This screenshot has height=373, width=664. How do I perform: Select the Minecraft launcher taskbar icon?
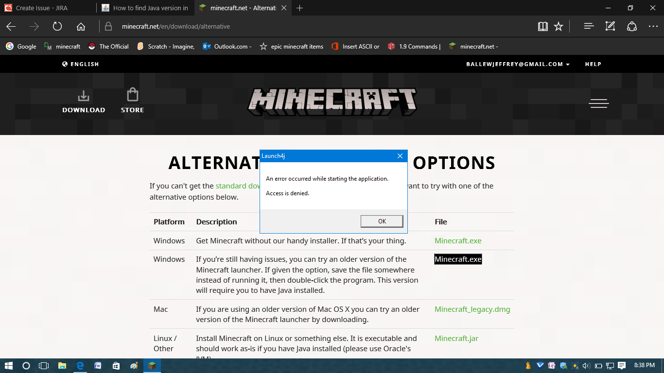(152, 366)
